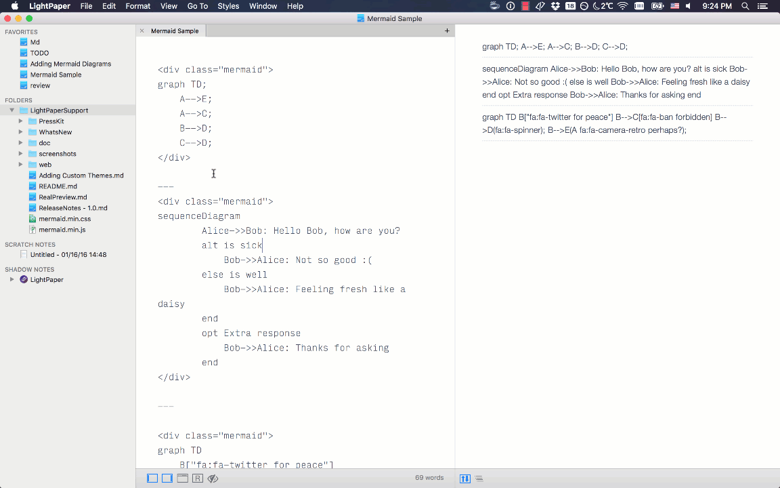Open the outline list icon in preview bar
The height and width of the screenshot is (488, 780).
479,478
